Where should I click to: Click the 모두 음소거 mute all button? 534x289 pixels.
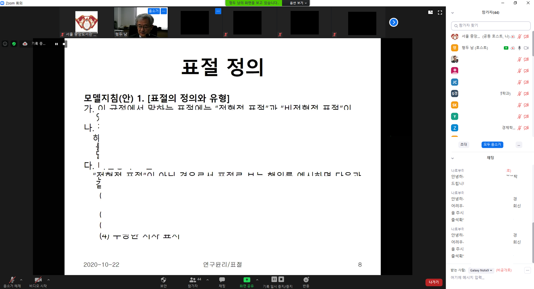(x=492, y=145)
